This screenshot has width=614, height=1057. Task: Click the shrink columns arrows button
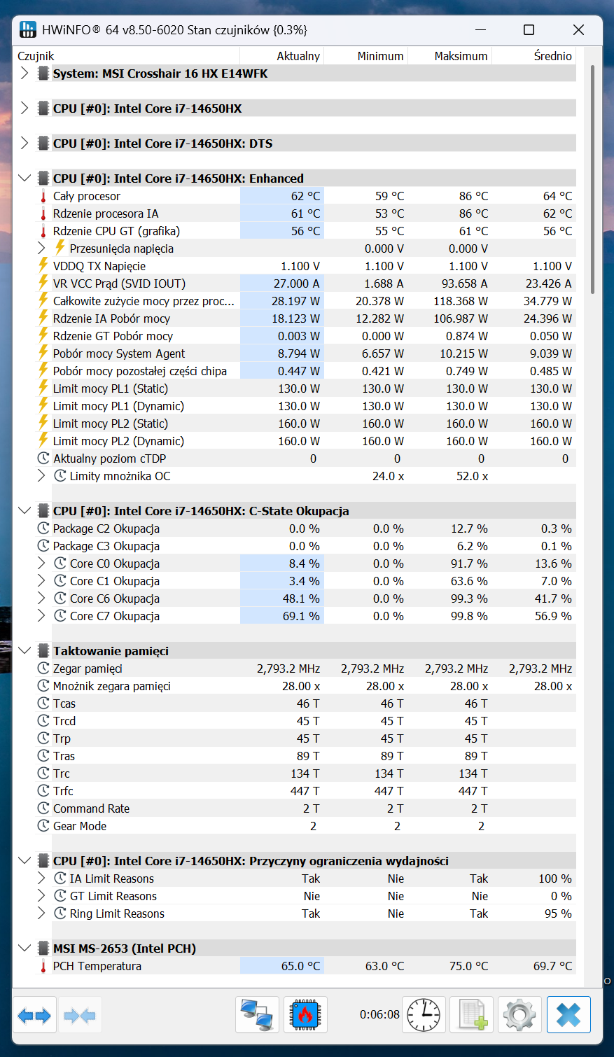tap(80, 1015)
